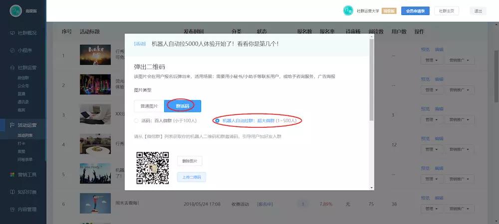This screenshot has width=499, height=224.
Task: Click the 上传二维码 button
Action: point(192,177)
